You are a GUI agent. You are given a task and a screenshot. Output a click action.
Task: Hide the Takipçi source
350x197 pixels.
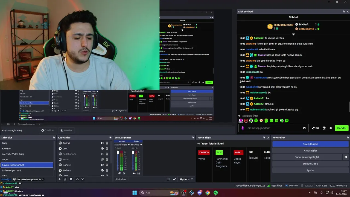pos(102,143)
